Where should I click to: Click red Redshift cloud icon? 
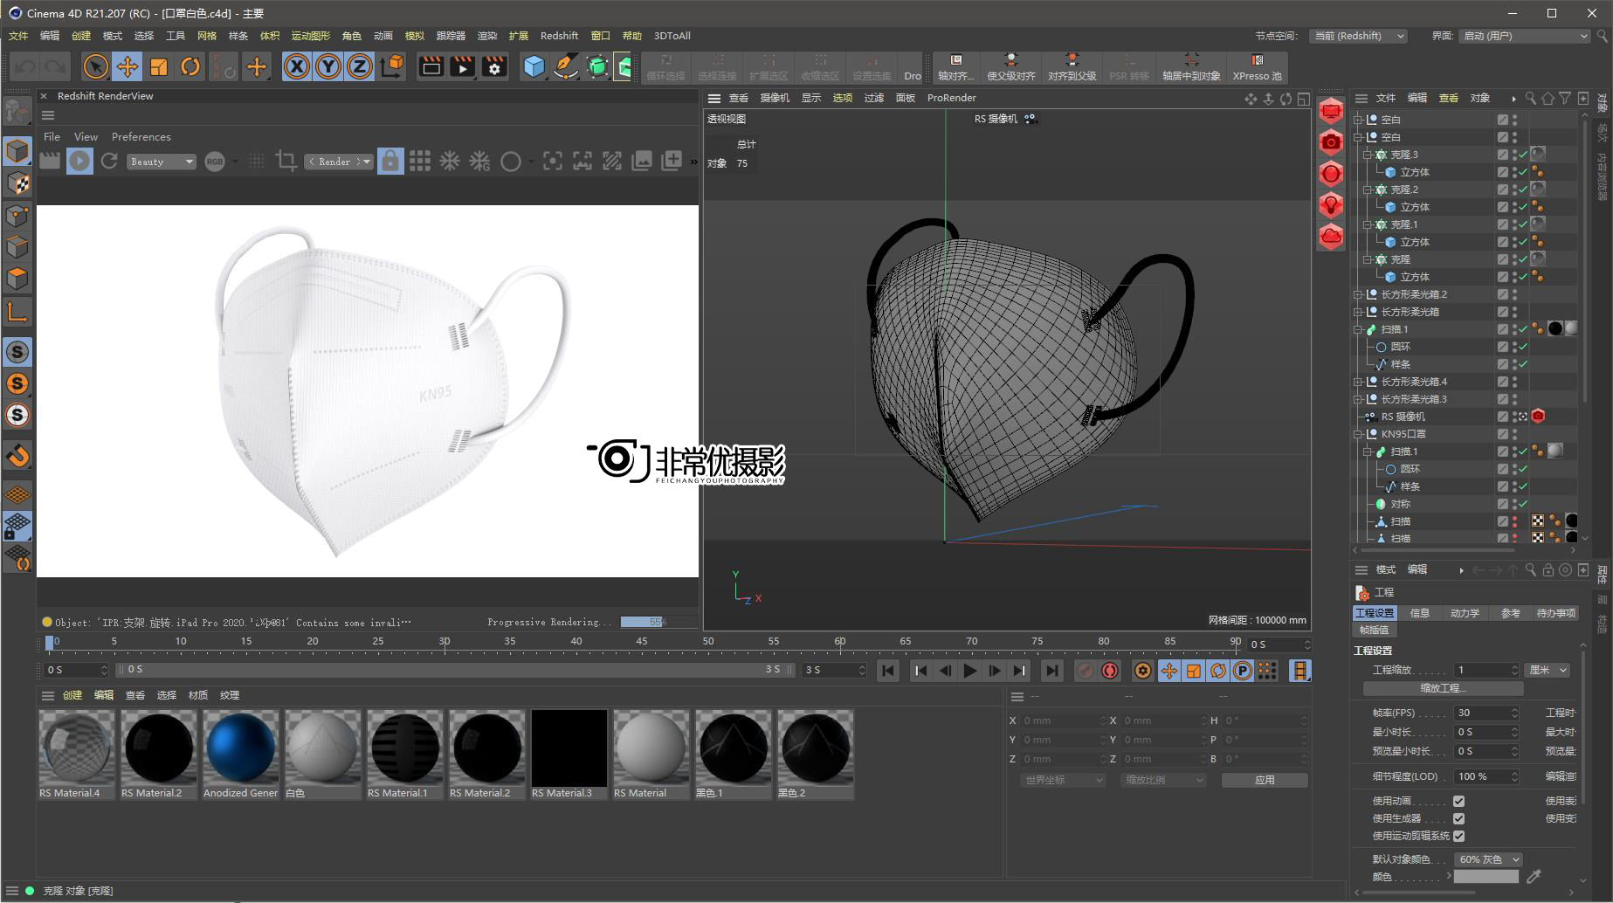[1331, 237]
